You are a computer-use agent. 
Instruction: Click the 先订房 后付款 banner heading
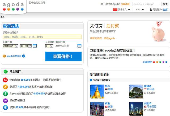click(x=104, y=26)
